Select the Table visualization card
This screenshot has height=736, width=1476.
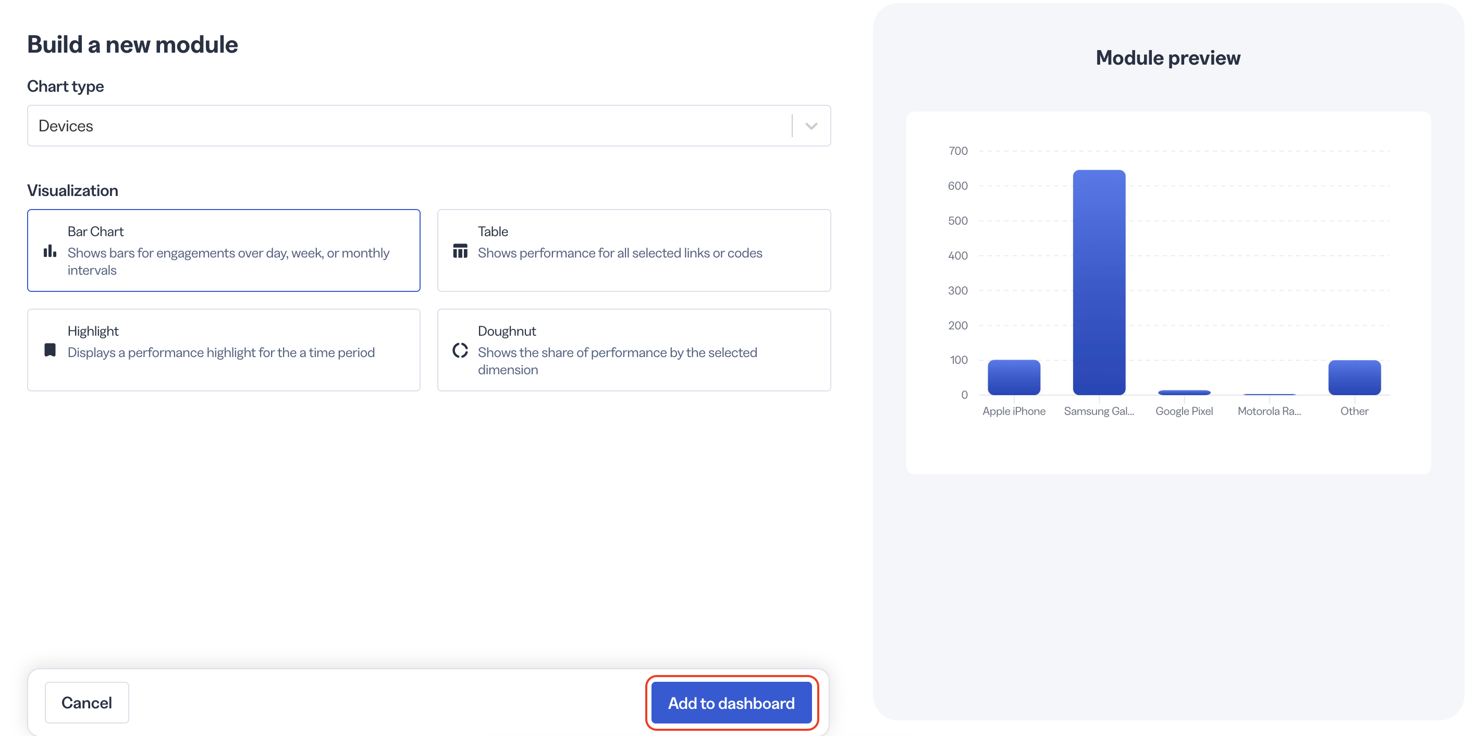pos(634,251)
